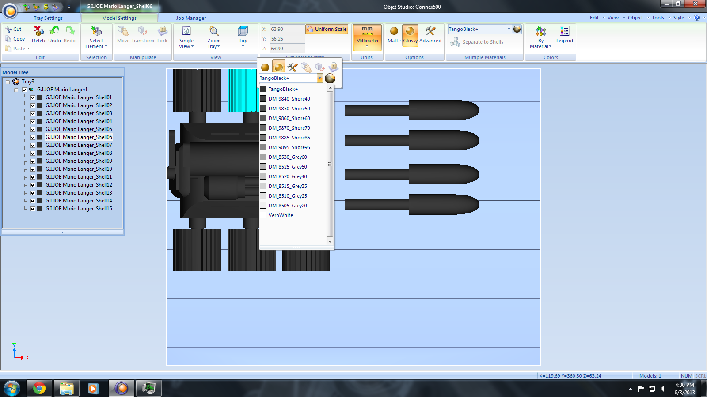Uncheck the G.I.JOE Mario Langer_Shell06 checkbox
707x397 pixels.
point(33,137)
